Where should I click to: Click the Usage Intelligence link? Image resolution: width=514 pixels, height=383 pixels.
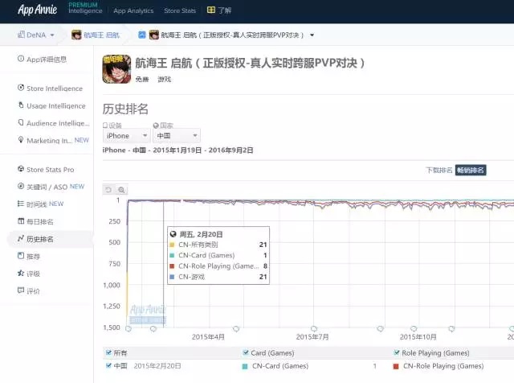coord(56,105)
